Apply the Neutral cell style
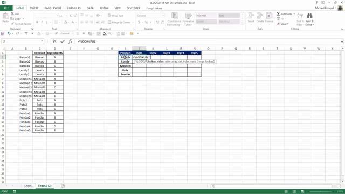Viewport: 345px width, 194px height. 229,22
